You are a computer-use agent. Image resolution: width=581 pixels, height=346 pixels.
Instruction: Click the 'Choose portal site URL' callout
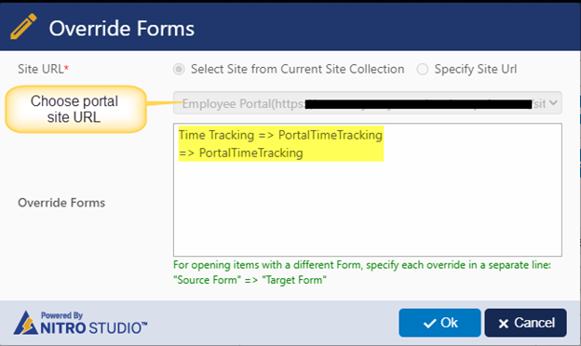click(75, 109)
